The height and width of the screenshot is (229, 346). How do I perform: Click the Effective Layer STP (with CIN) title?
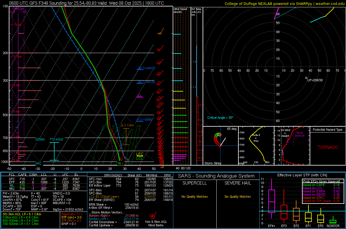[302, 175]
